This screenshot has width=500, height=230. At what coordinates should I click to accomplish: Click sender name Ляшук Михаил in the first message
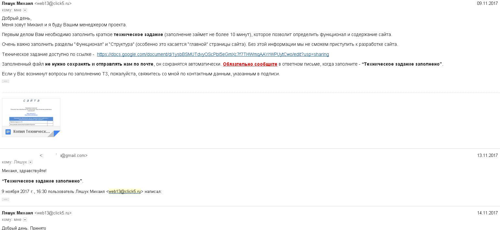coord(18,3)
